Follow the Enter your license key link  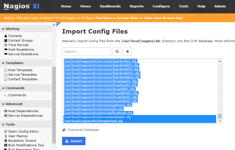(164, 18)
